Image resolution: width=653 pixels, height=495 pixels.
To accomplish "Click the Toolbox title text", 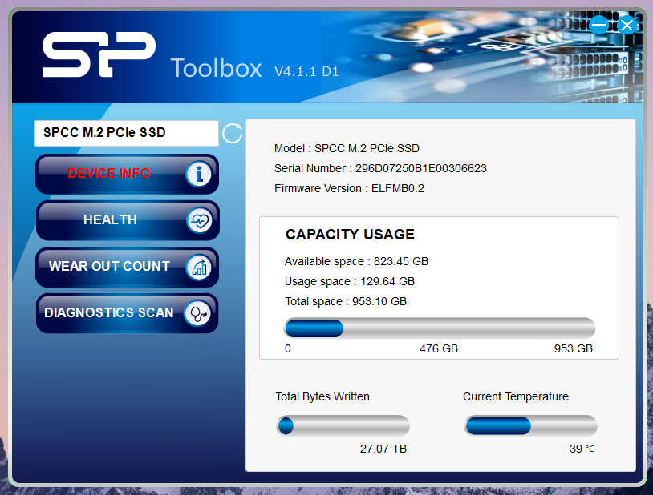I will click(216, 68).
